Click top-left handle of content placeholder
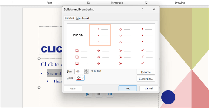Viewport: 209px width, 108px height. pyautogui.click(x=39, y=59)
